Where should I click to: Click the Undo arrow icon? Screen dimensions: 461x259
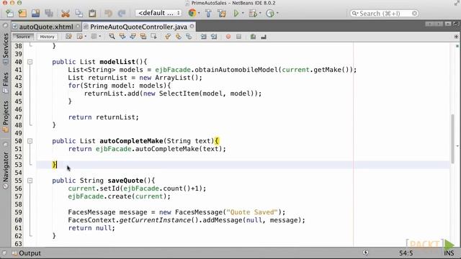(x=108, y=13)
